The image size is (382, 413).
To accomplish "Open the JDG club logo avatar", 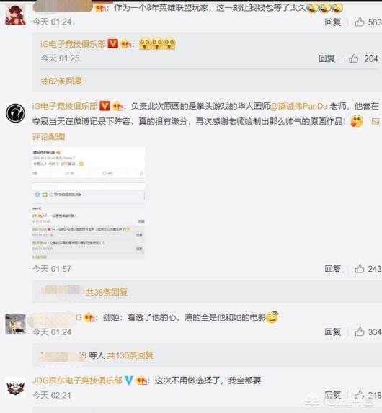I will [x=16, y=388].
